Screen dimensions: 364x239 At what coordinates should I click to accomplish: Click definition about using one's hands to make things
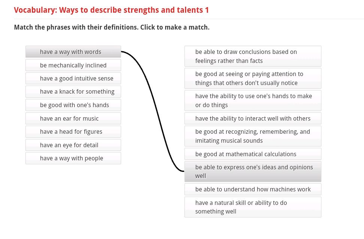click(253, 100)
